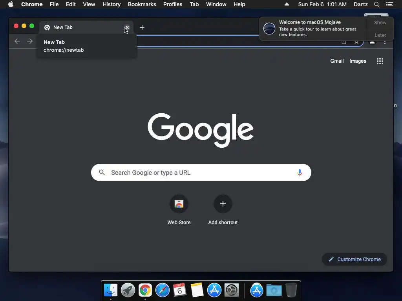Bookmark this tab with star icon
402x301 pixels.
click(x=356, y=42)
